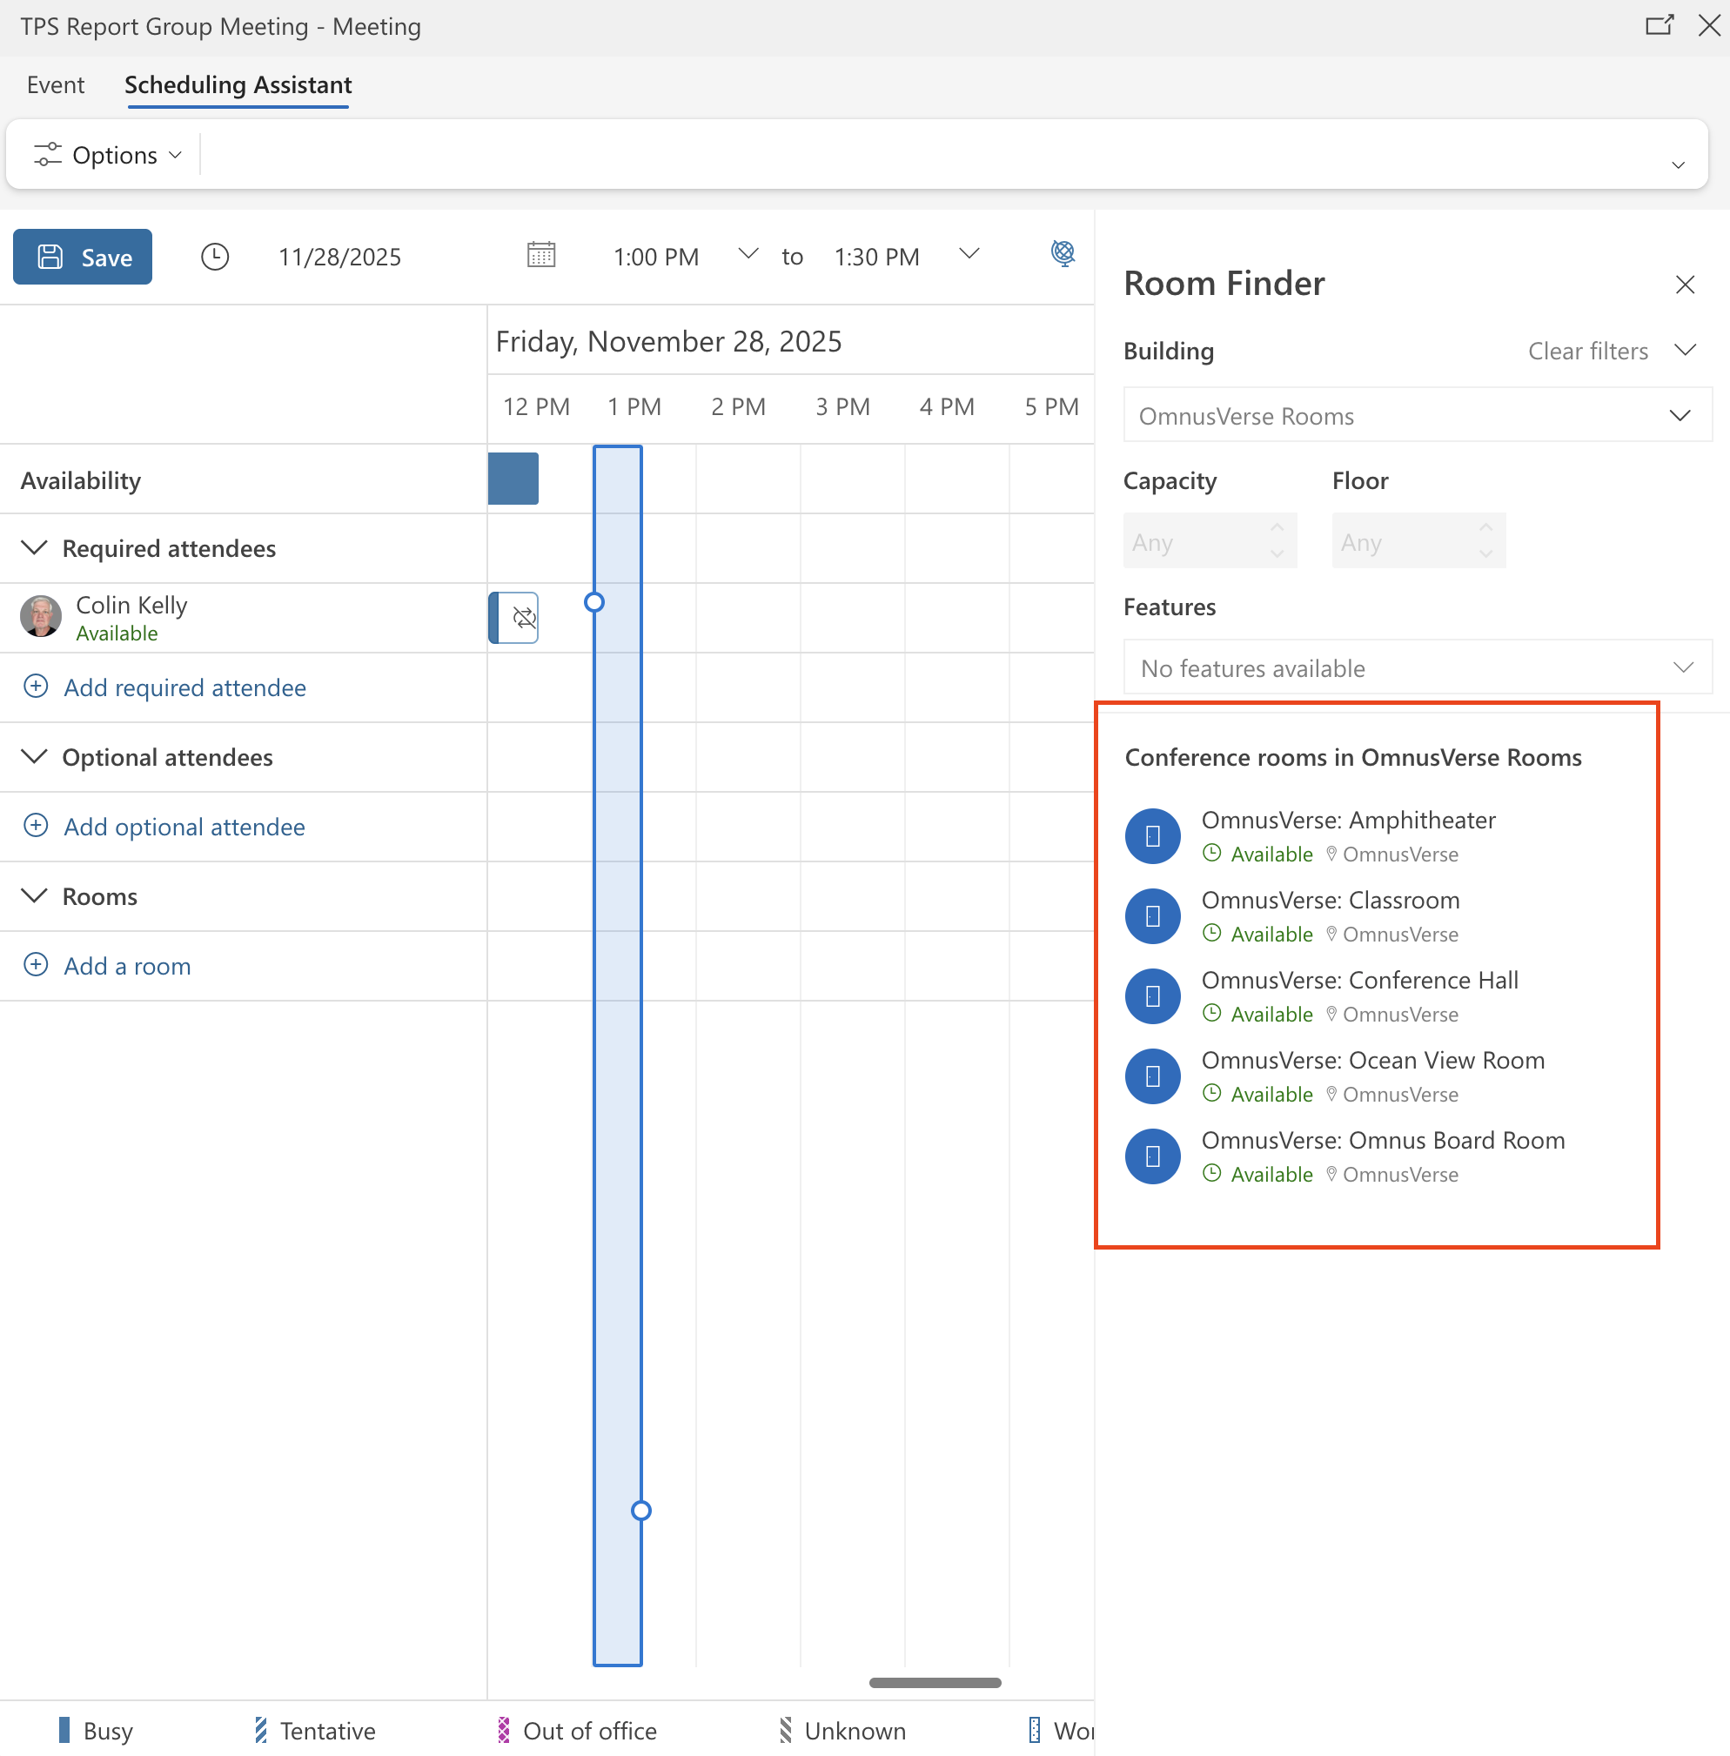Open the date picker calendar icon
This screenshot has height=1756, width=1730.
coord(540,254)
